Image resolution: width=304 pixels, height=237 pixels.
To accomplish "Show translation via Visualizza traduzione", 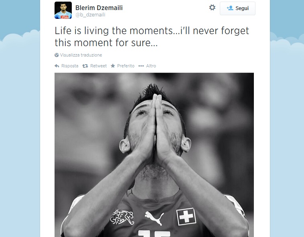I will click(81, 55).
